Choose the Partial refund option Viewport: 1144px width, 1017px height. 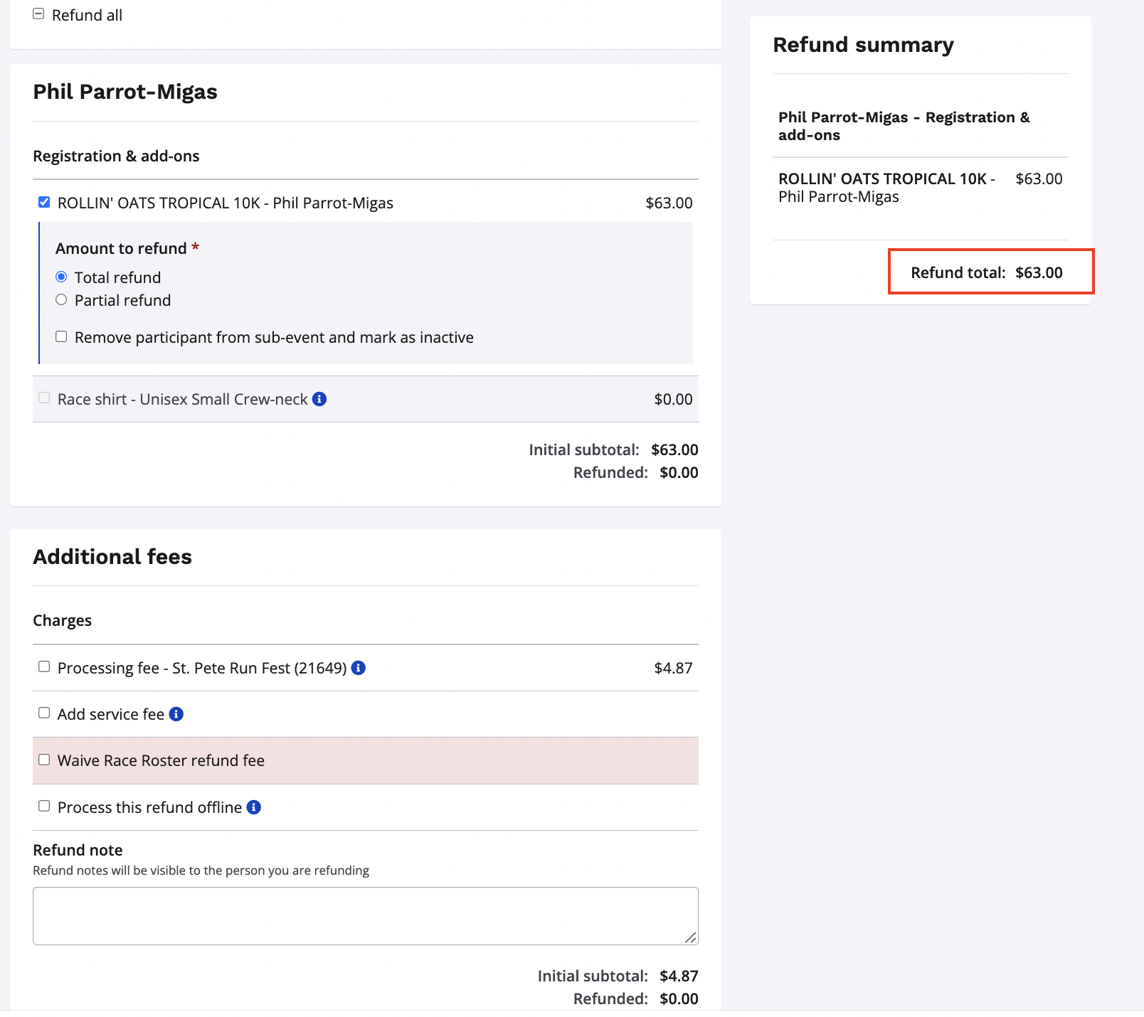(61, 300)
